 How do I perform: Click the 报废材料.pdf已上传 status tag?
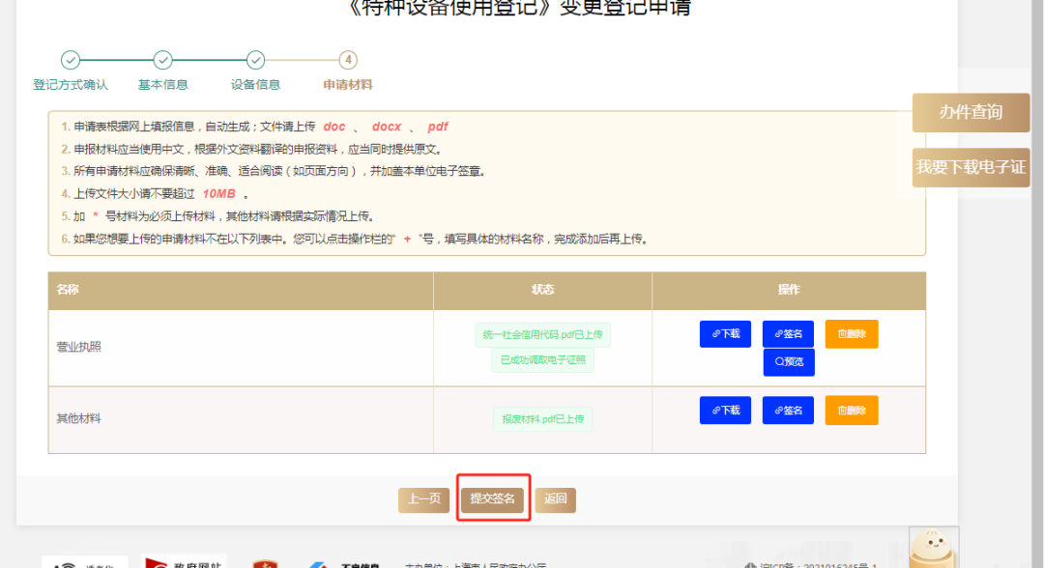point(542,419)
